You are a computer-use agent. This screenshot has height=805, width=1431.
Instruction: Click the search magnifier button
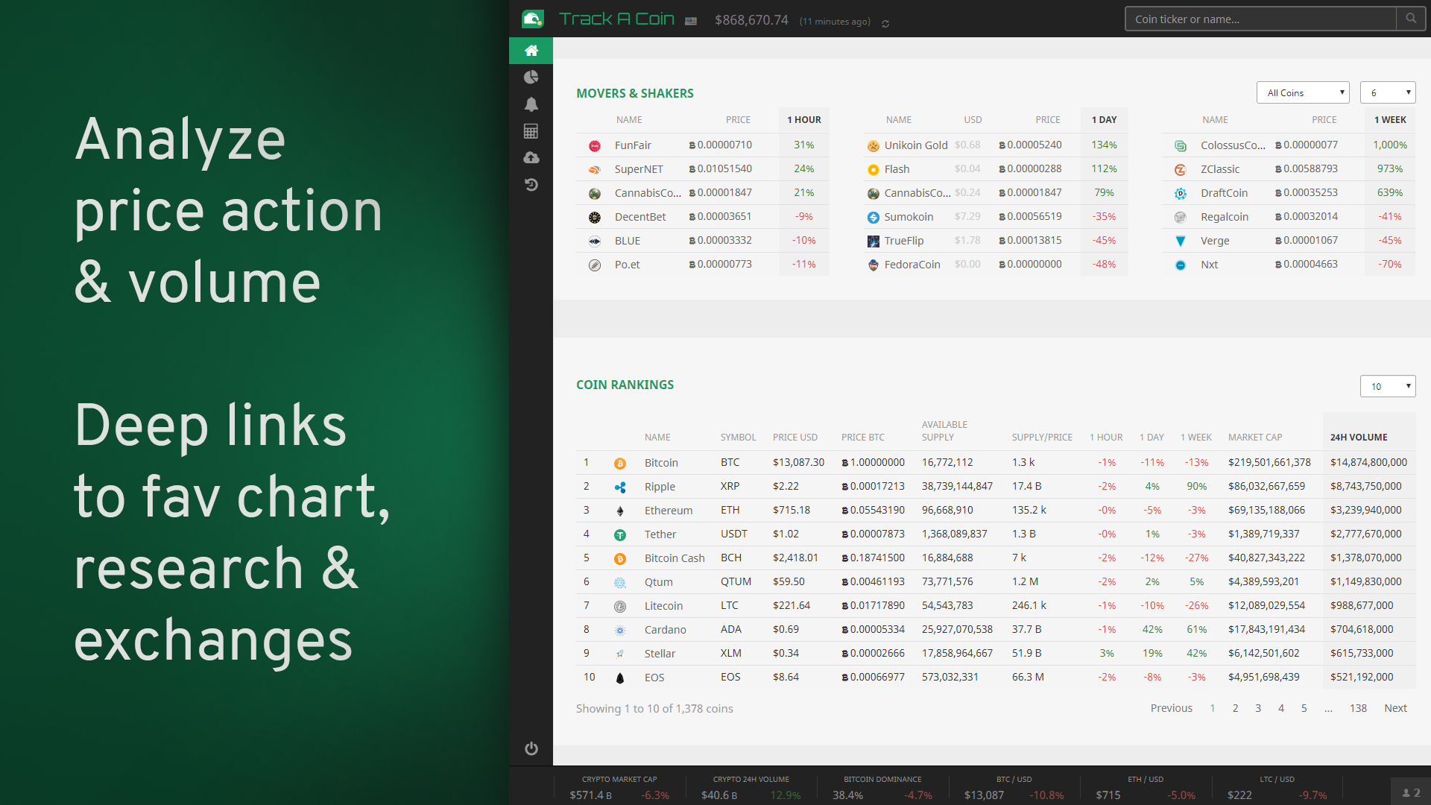1409,18
